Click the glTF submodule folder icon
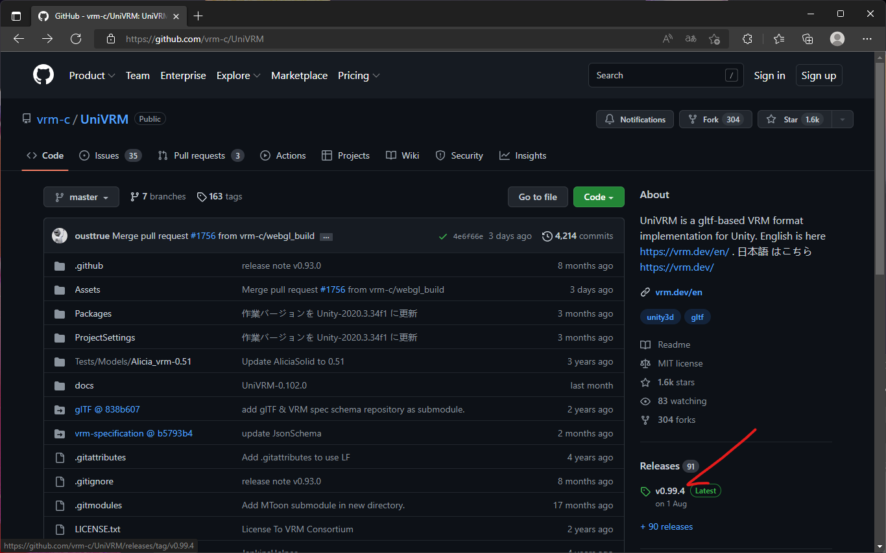Viewport: 886px width, 553px height. (60, 409)
